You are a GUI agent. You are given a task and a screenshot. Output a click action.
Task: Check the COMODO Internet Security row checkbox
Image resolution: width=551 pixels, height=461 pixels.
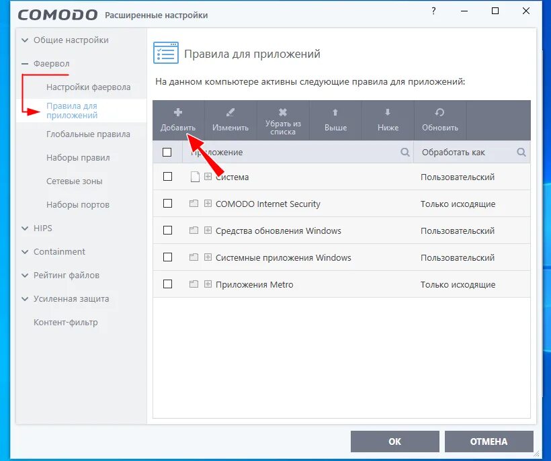(167, 204)
